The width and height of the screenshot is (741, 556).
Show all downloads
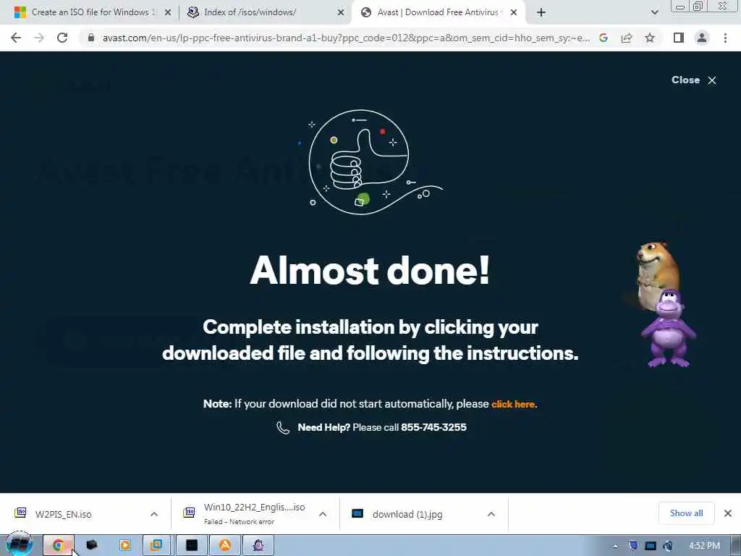[686, 513]
